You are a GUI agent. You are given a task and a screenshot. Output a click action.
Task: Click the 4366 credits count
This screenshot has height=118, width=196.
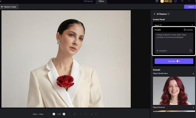(x=166, y=1)
